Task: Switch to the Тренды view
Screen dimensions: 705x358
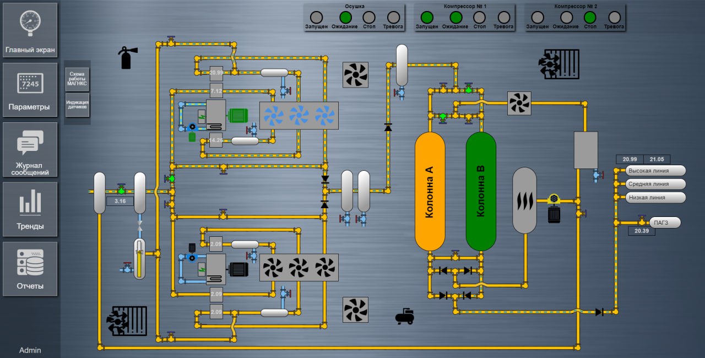Action: (30, 209)
